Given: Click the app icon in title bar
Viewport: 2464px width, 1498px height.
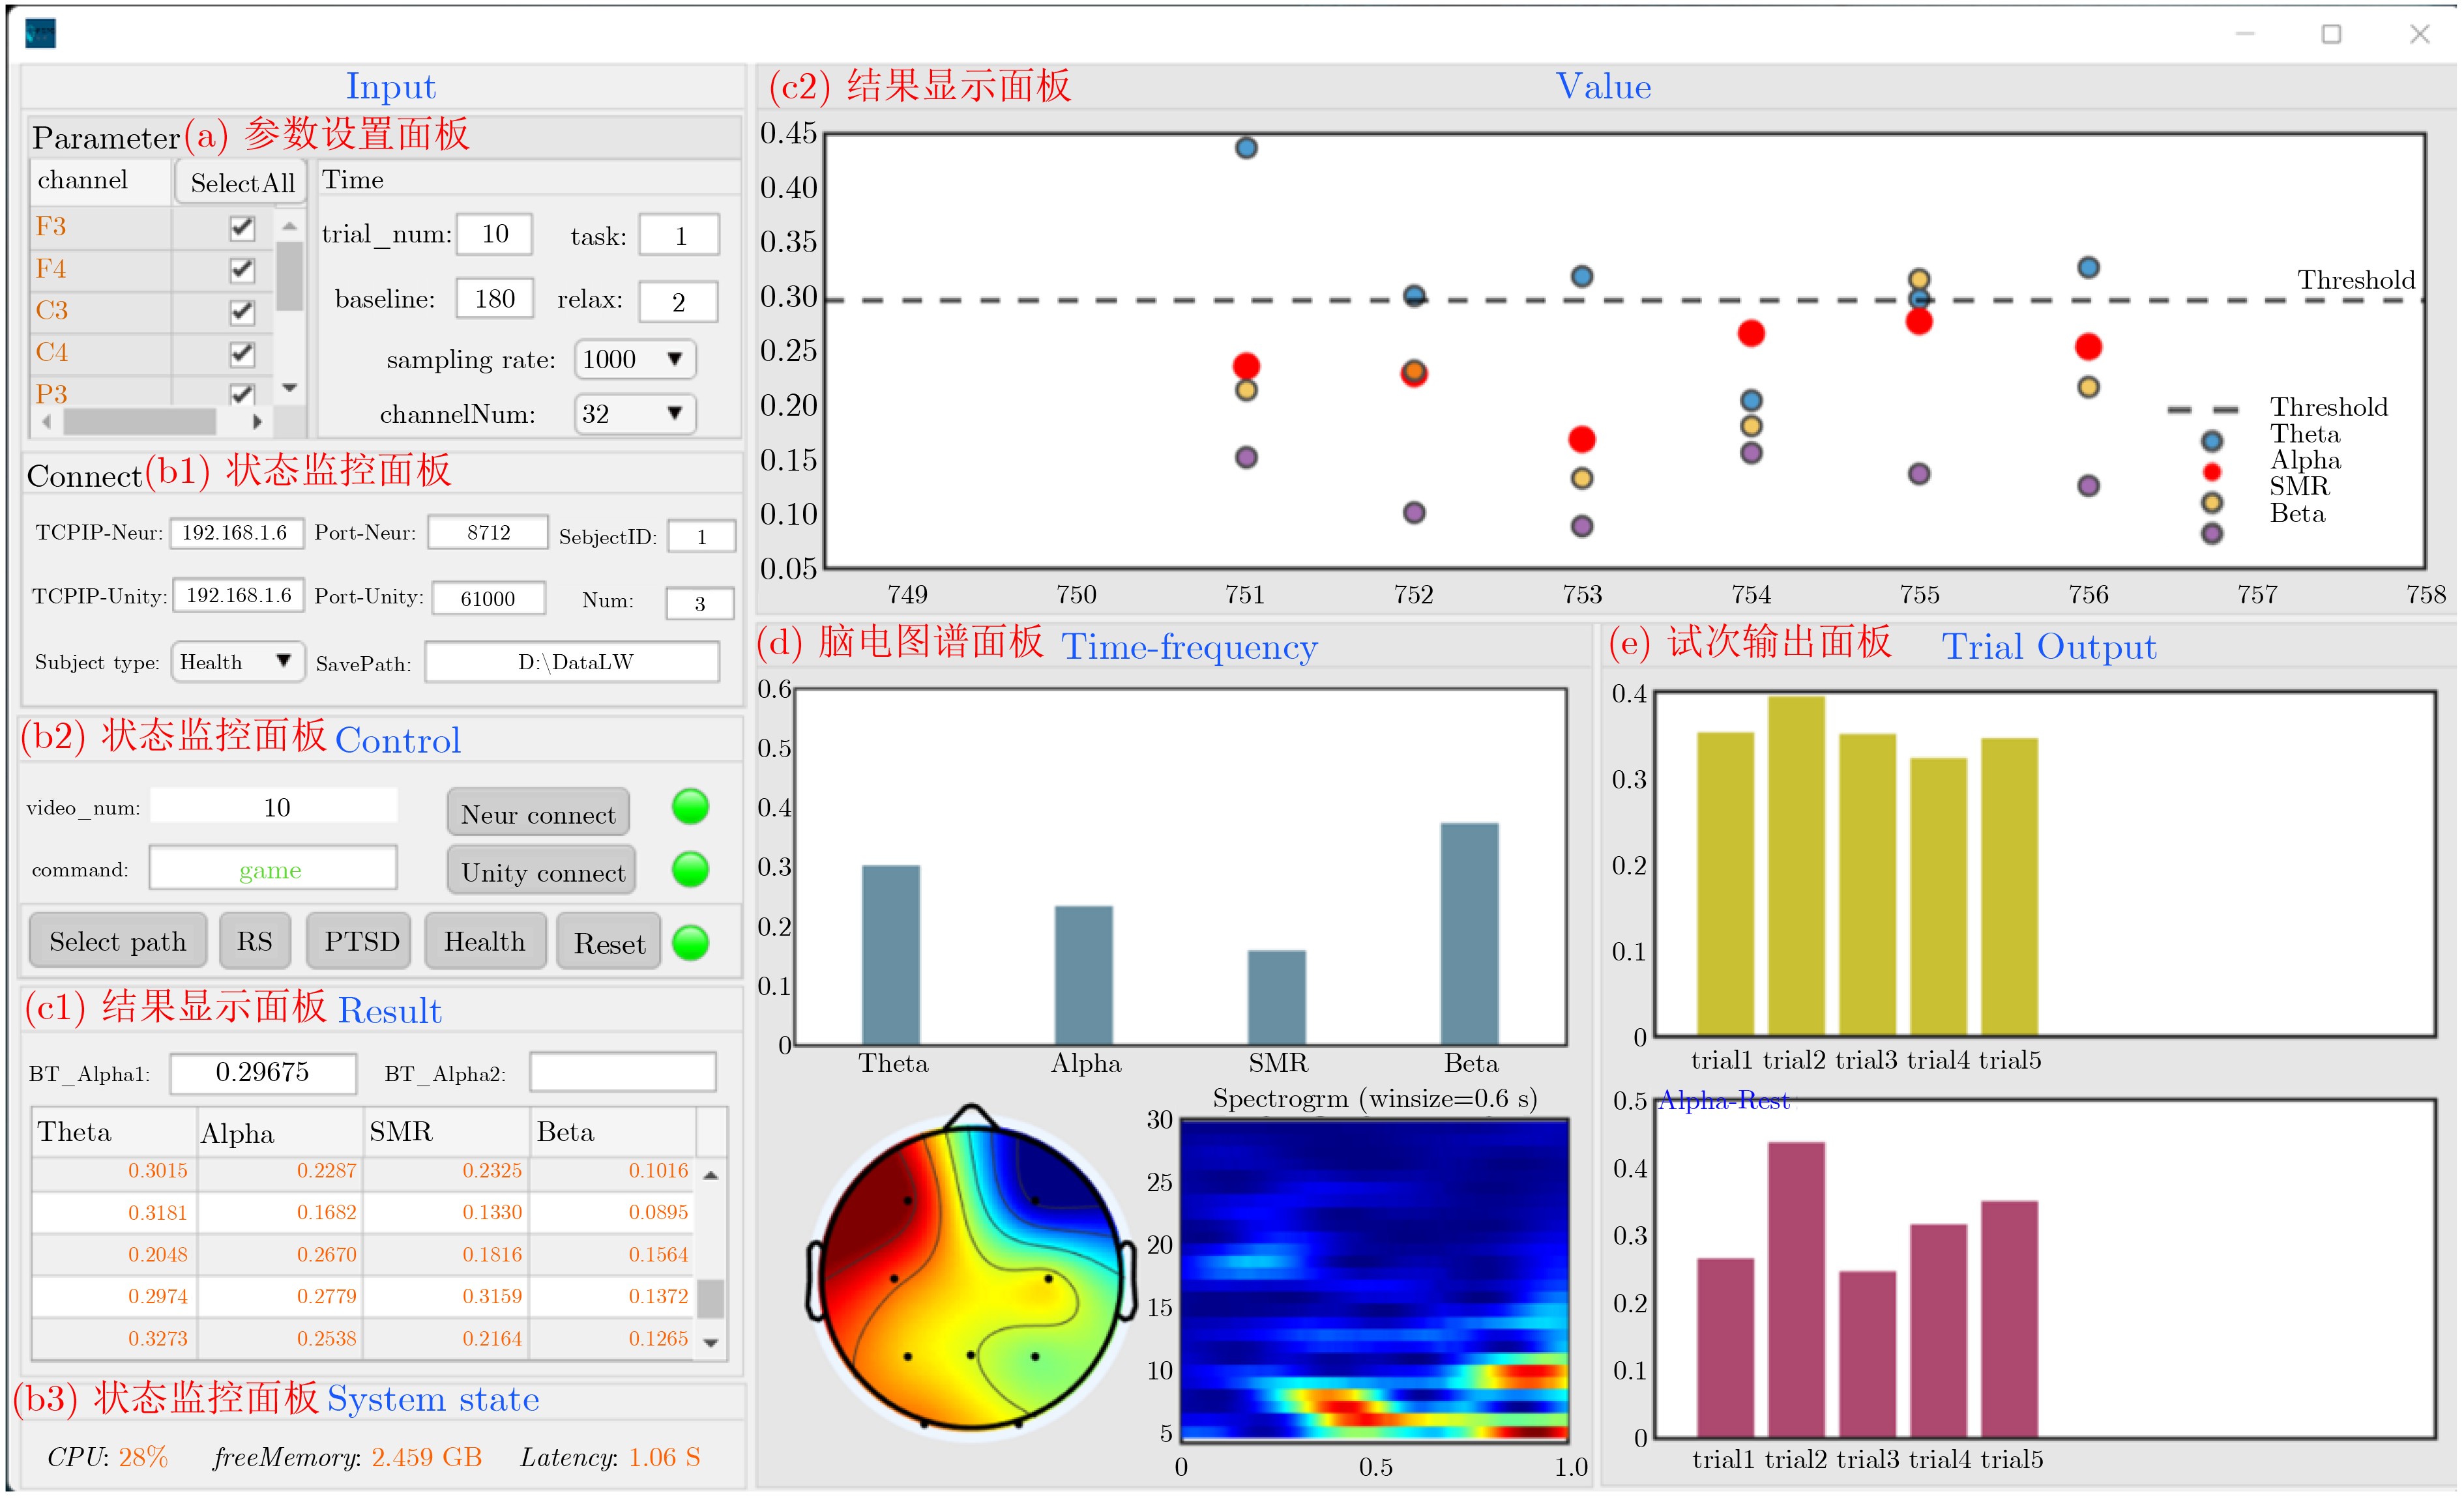Looking at the screenshot, I should [40, 34].
